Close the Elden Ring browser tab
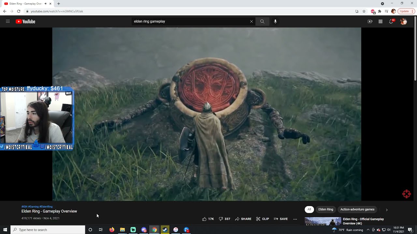The height and width of the screenshot is (234, 417). point(50,4)
